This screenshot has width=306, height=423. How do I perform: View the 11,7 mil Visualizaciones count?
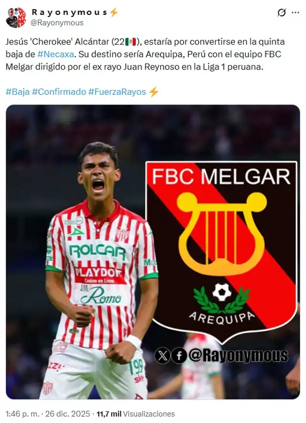click(135, 414)
